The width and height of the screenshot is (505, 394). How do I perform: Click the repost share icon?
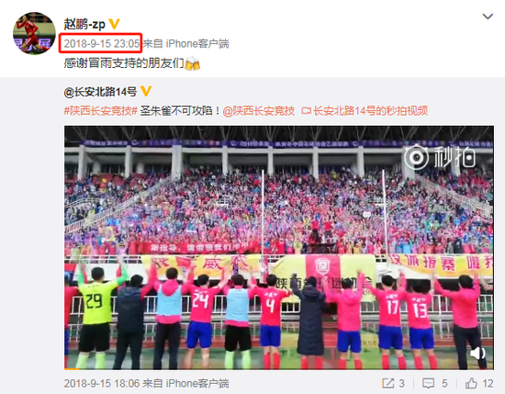coord(388,383)
